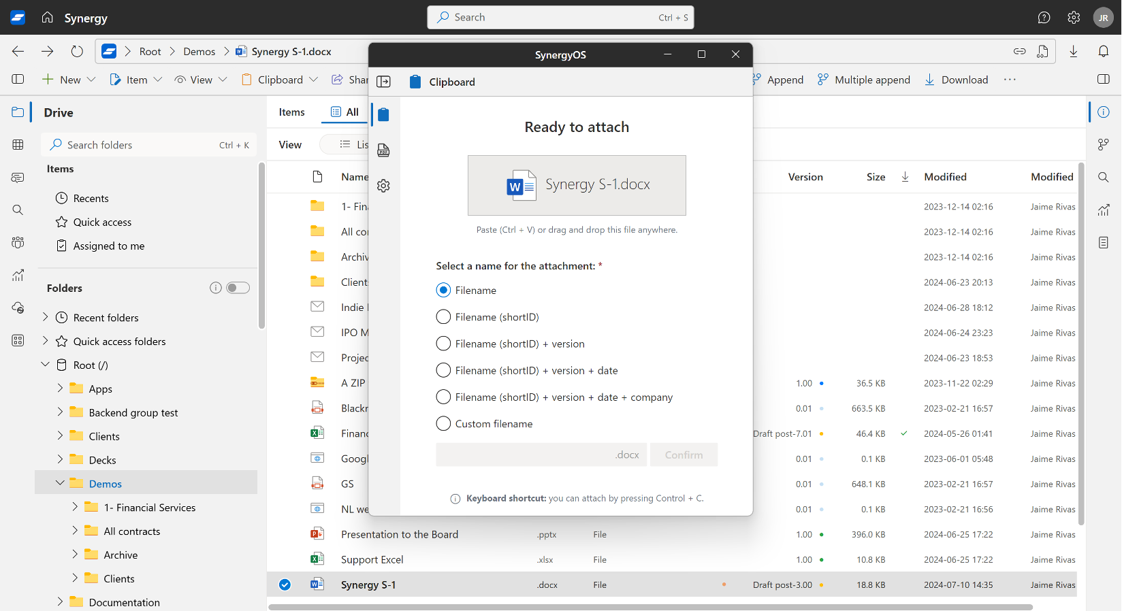Toggle the Folders switch in Drive panel
1122x611 pixels.
[x=238, y=288]
